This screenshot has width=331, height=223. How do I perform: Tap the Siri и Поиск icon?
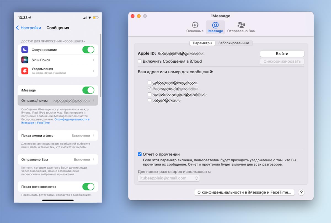(25, 60)
